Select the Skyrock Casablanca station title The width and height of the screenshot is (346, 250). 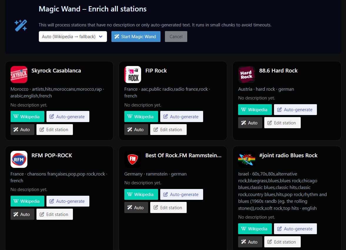56,71
